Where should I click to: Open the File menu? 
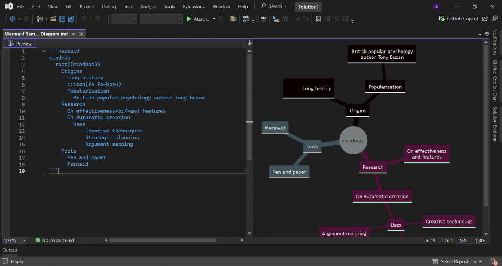pyautogui.click(x=21, y=7)
